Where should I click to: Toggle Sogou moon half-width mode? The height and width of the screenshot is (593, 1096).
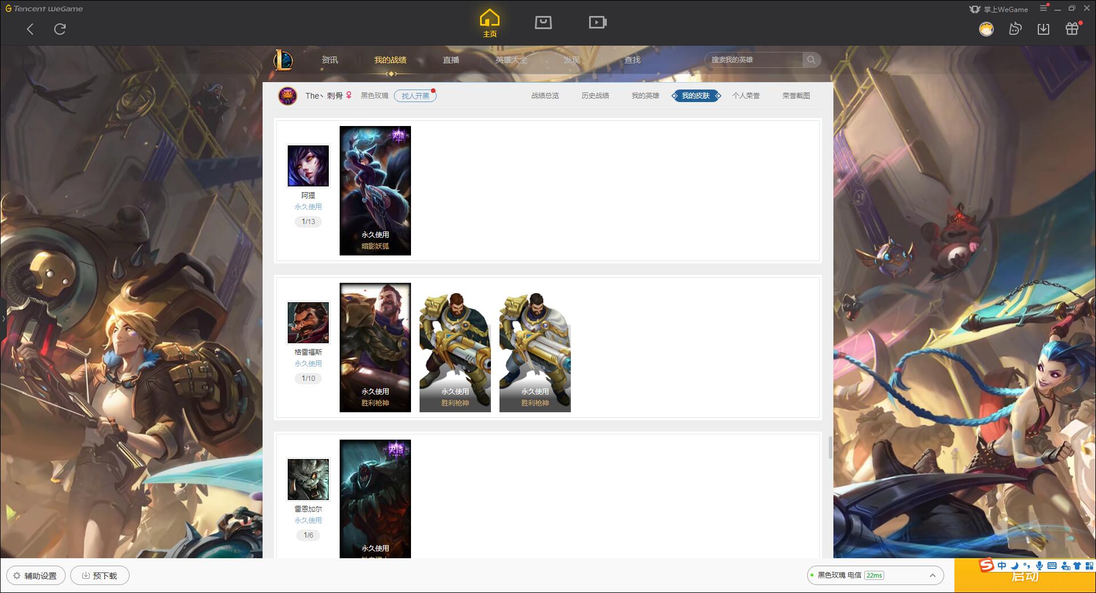coord(1014,566)
